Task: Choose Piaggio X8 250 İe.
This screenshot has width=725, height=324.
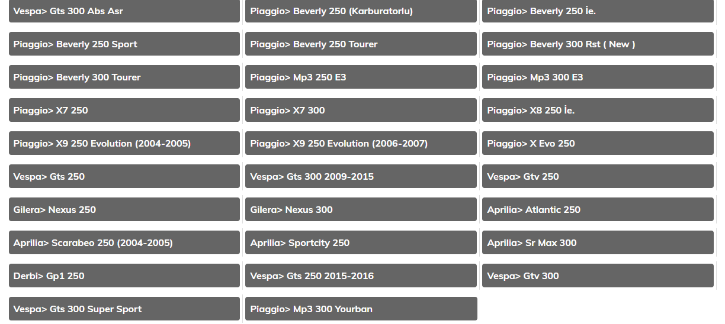Action: [598, 111]
